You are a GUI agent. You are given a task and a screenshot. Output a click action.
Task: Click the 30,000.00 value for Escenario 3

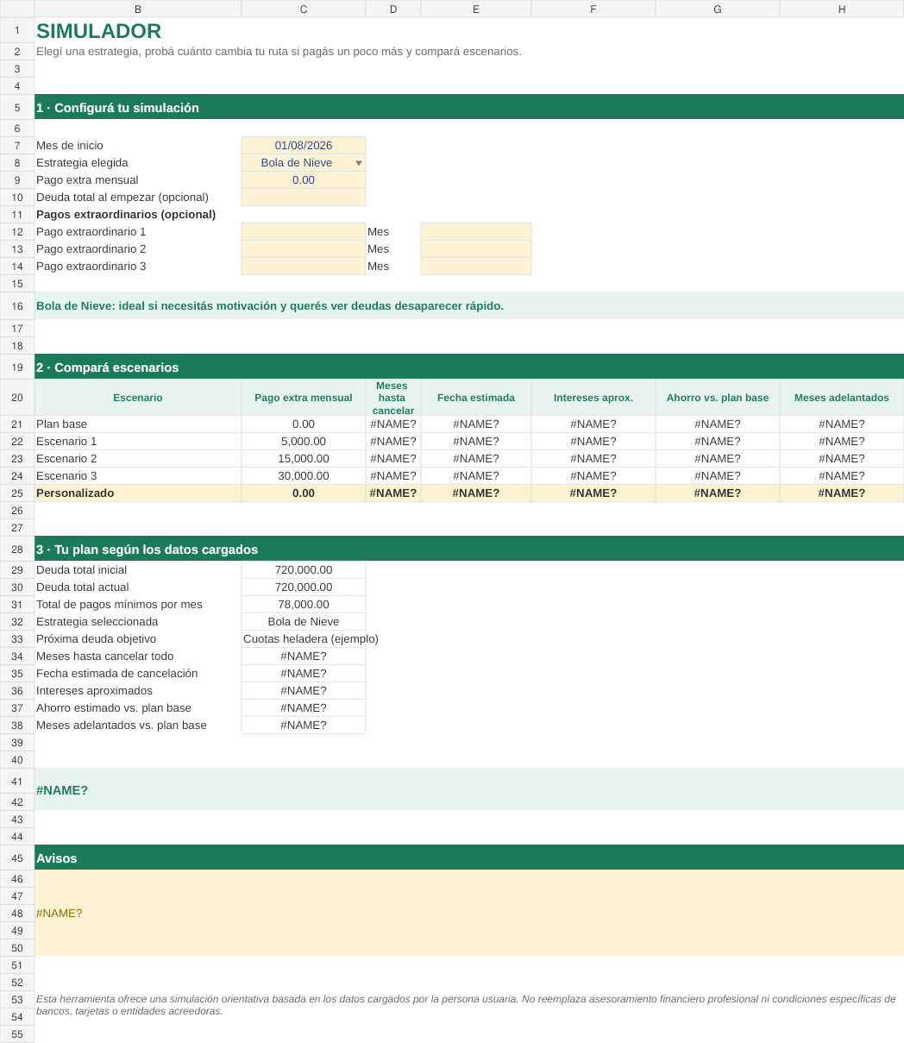[304, 476]
